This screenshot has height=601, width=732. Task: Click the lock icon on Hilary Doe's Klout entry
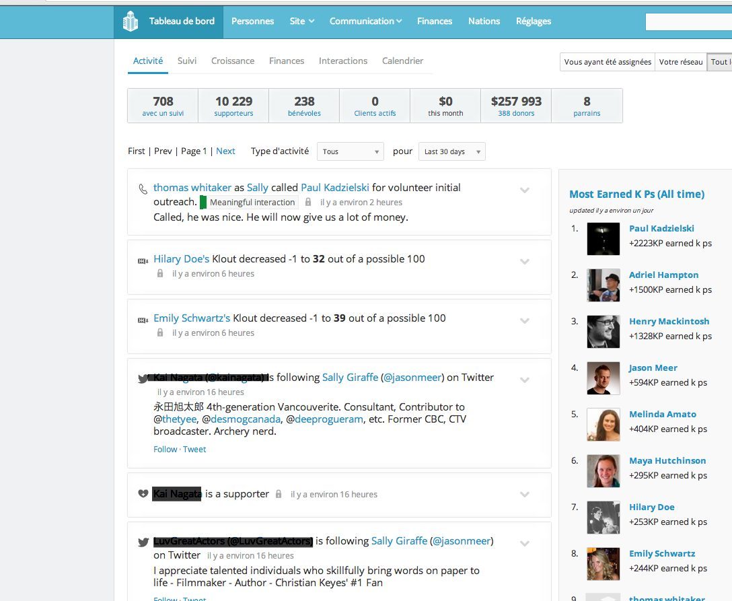[160, 274]
